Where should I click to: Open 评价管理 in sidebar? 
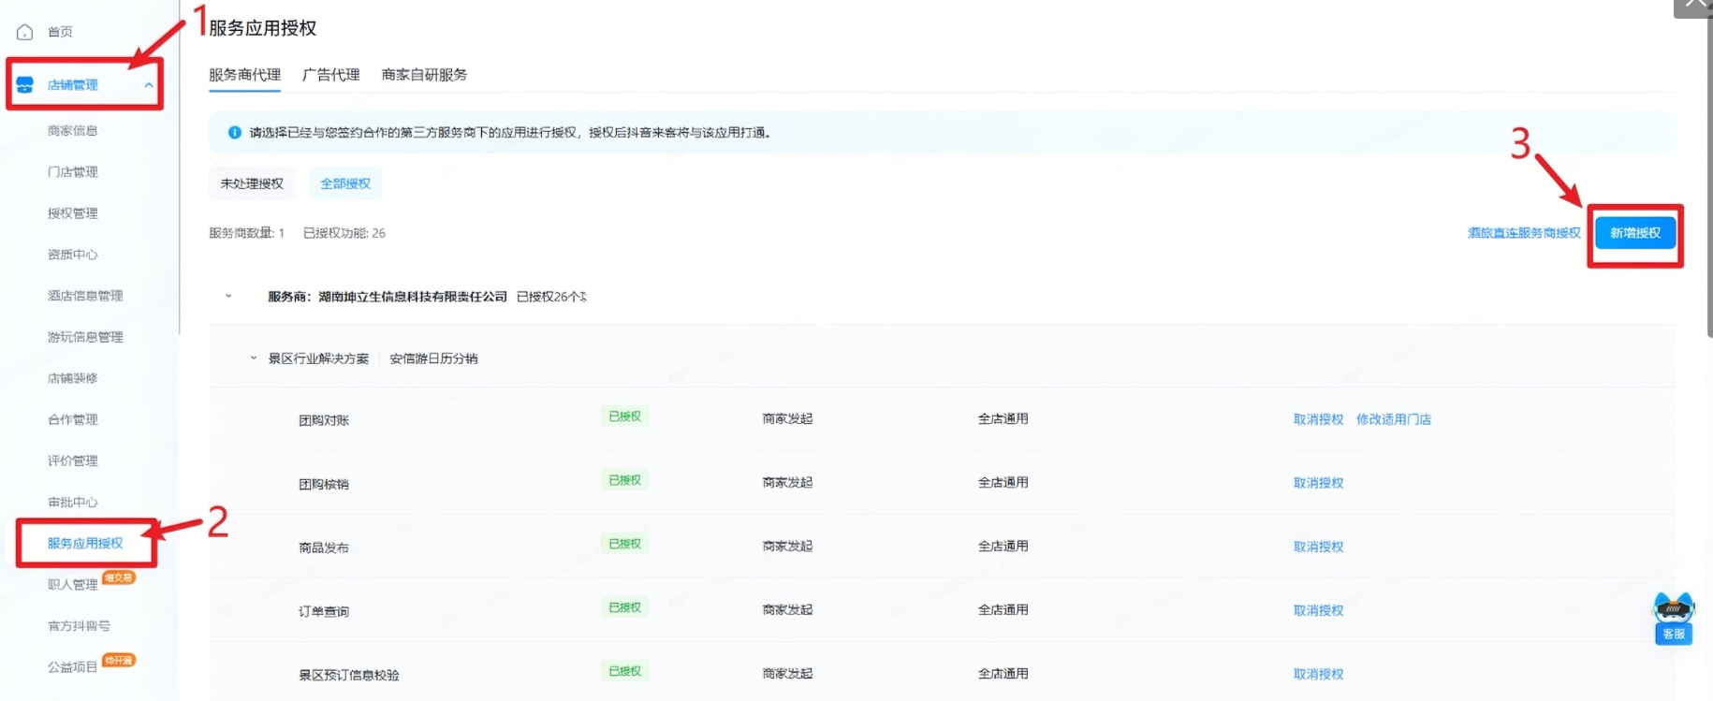(73, 460)
